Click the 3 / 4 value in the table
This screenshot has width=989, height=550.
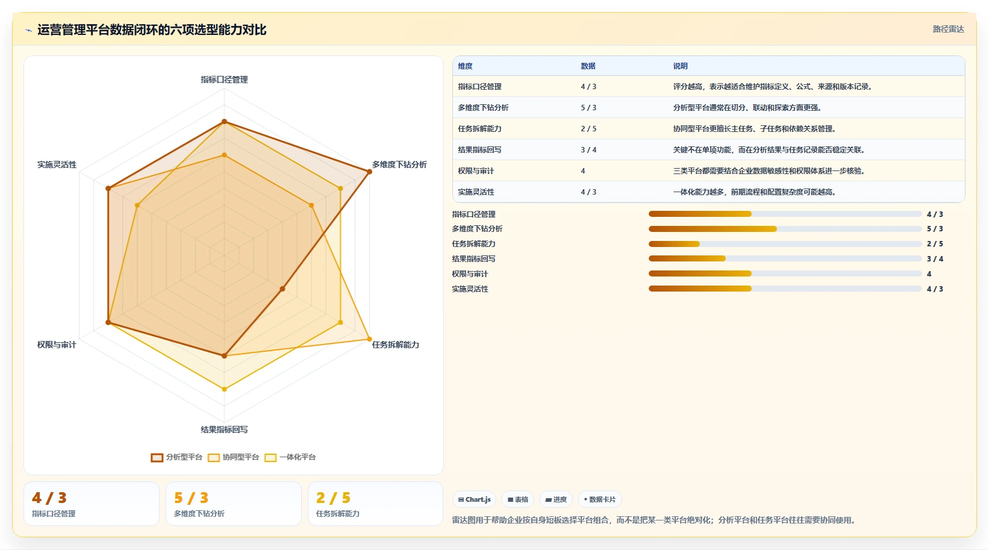pyautogui.click(x=588, y=150)
